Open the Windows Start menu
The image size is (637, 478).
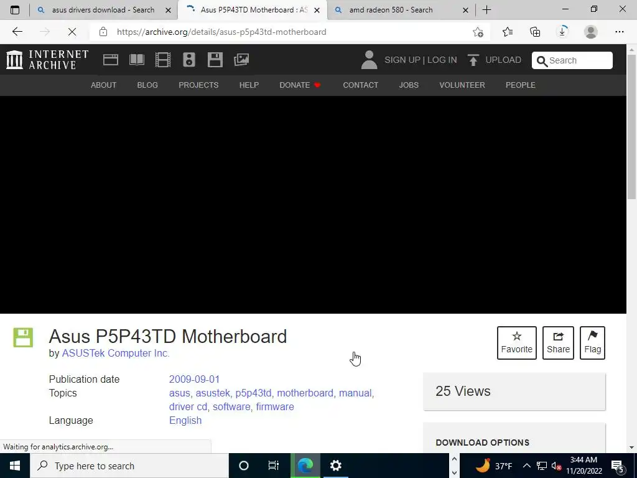pos(15,466)
